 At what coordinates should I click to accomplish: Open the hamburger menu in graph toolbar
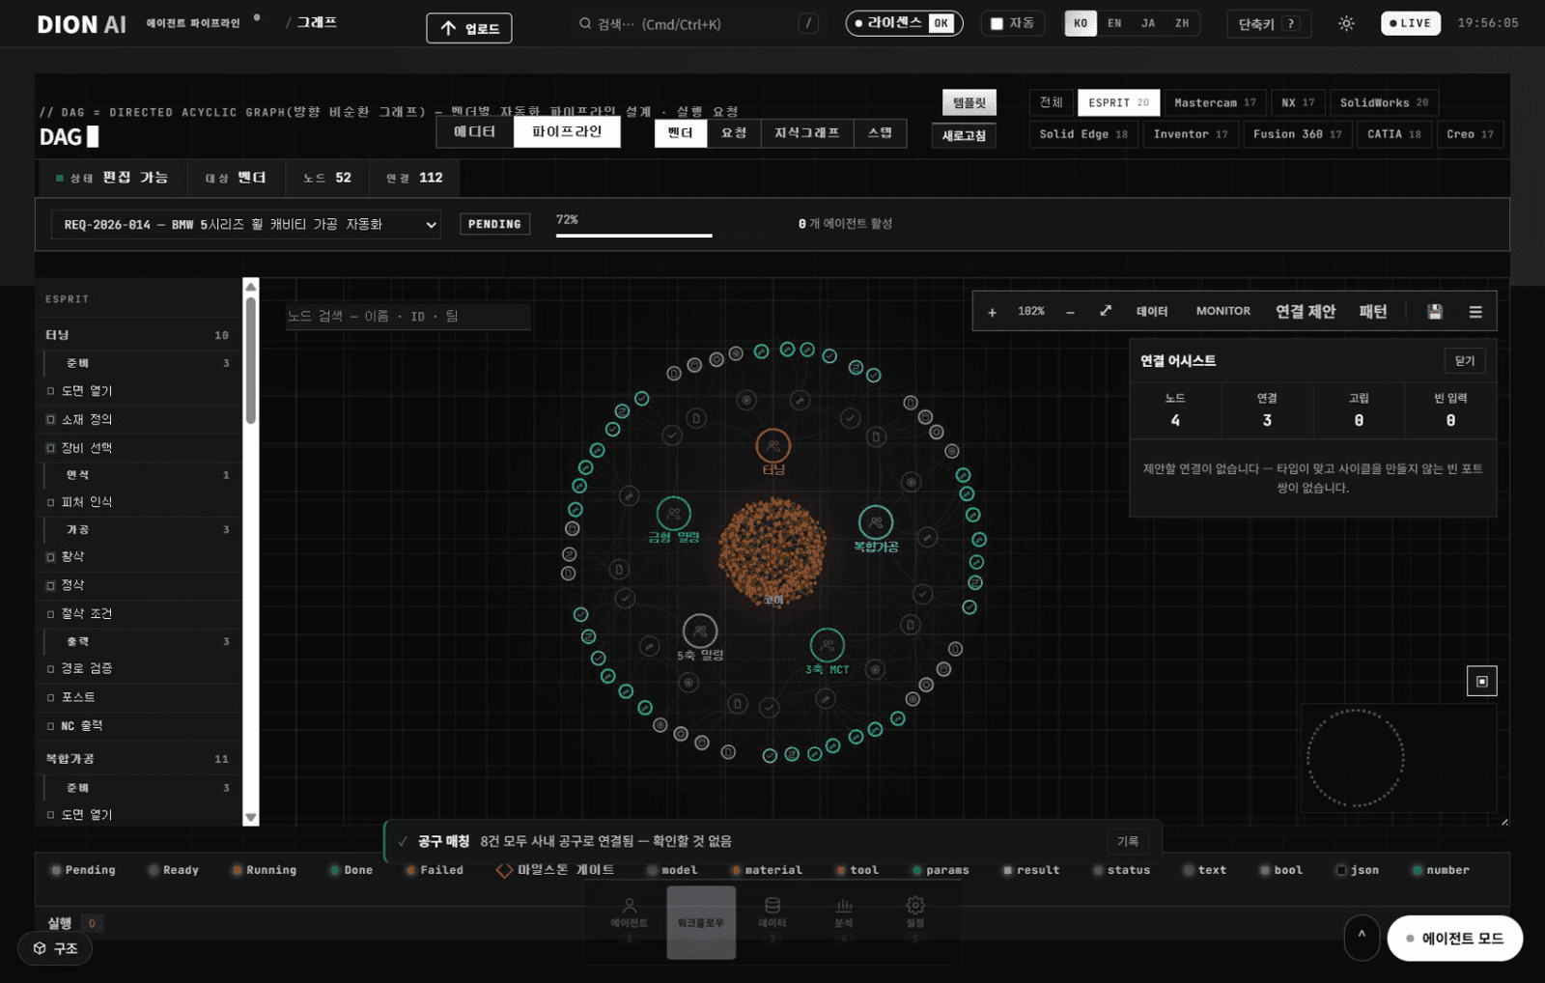1475,312
